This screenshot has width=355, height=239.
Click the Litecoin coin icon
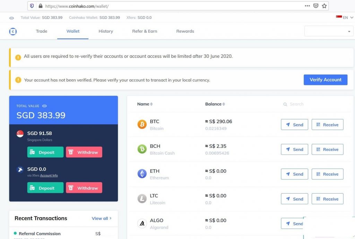tap(142, 199)
